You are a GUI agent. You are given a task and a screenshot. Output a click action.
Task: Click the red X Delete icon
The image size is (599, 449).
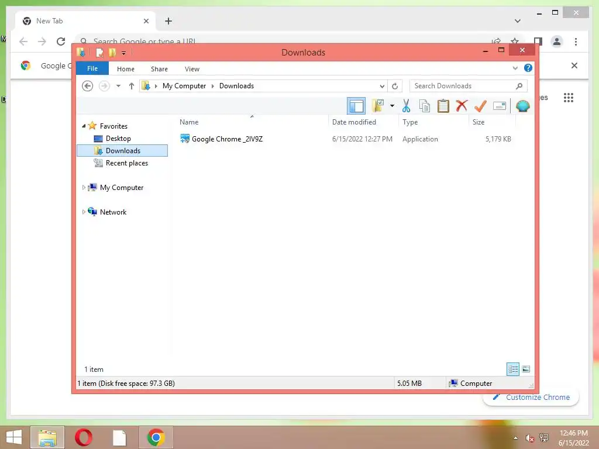click(x=462, y=105)
